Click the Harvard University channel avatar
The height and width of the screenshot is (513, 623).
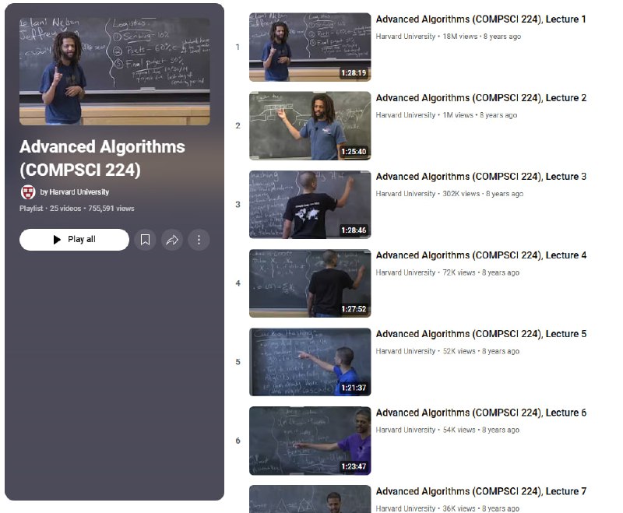click(x=28, y=192)
